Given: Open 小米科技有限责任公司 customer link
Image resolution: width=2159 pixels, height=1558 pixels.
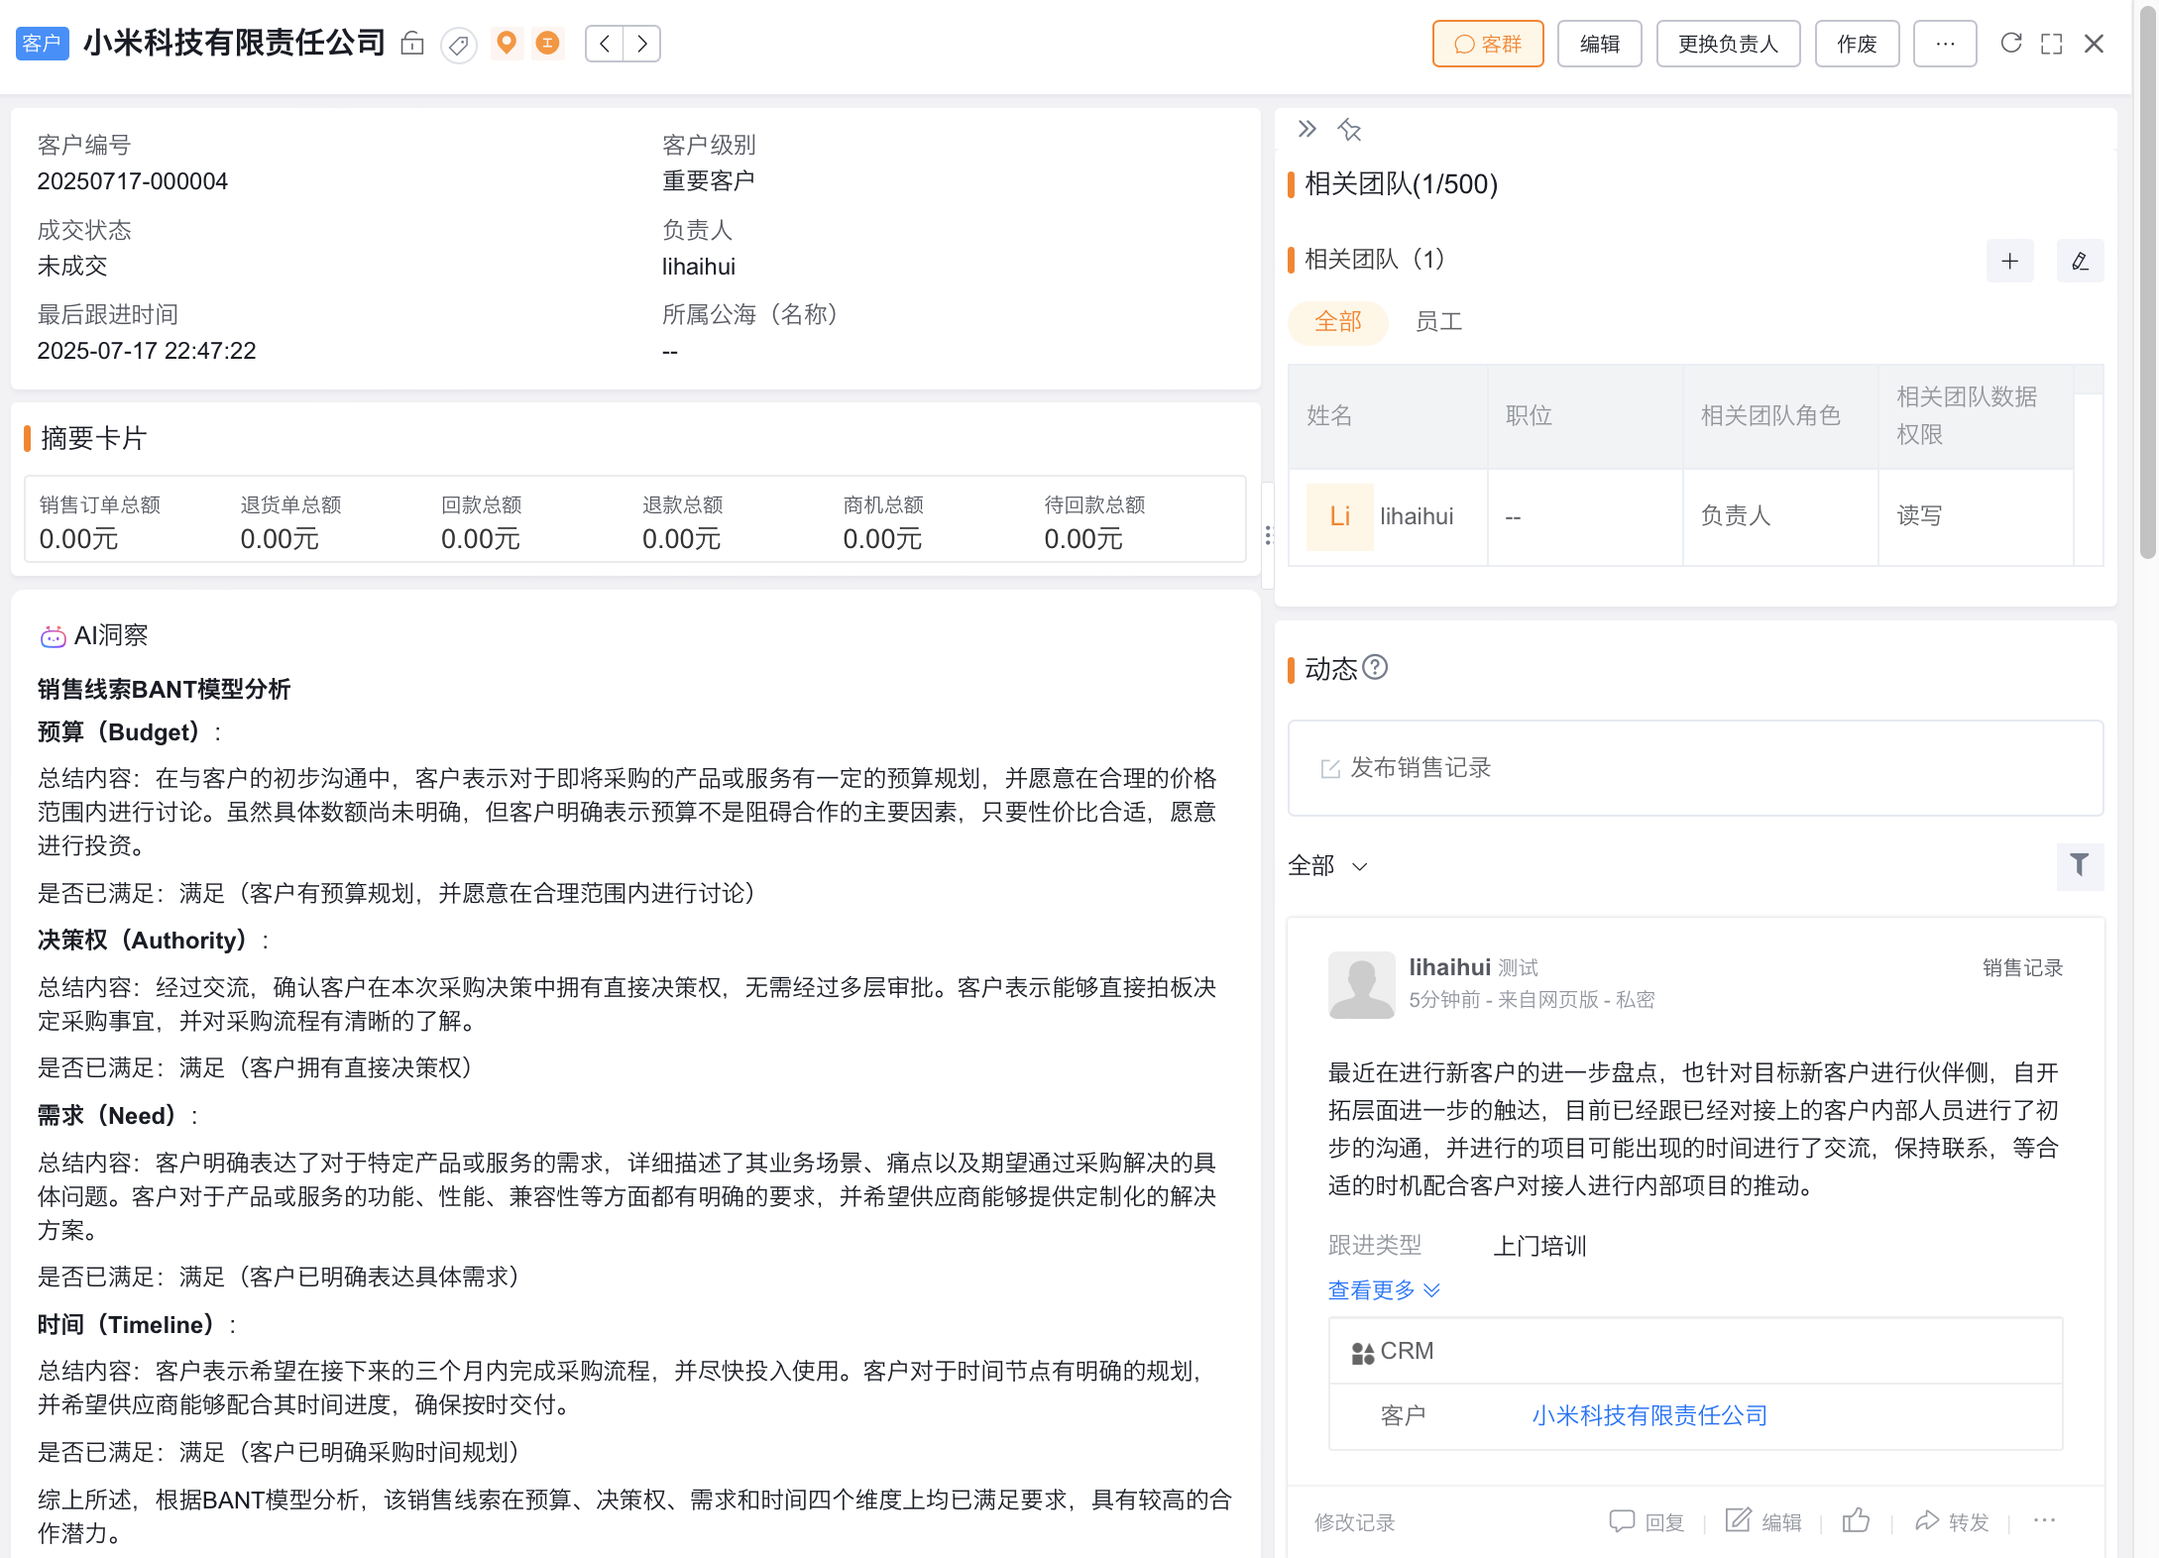Looking at the screenshot, I should coord(1649,1415).
